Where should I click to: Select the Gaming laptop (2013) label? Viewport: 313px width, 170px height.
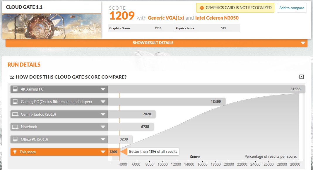[38, 114]
